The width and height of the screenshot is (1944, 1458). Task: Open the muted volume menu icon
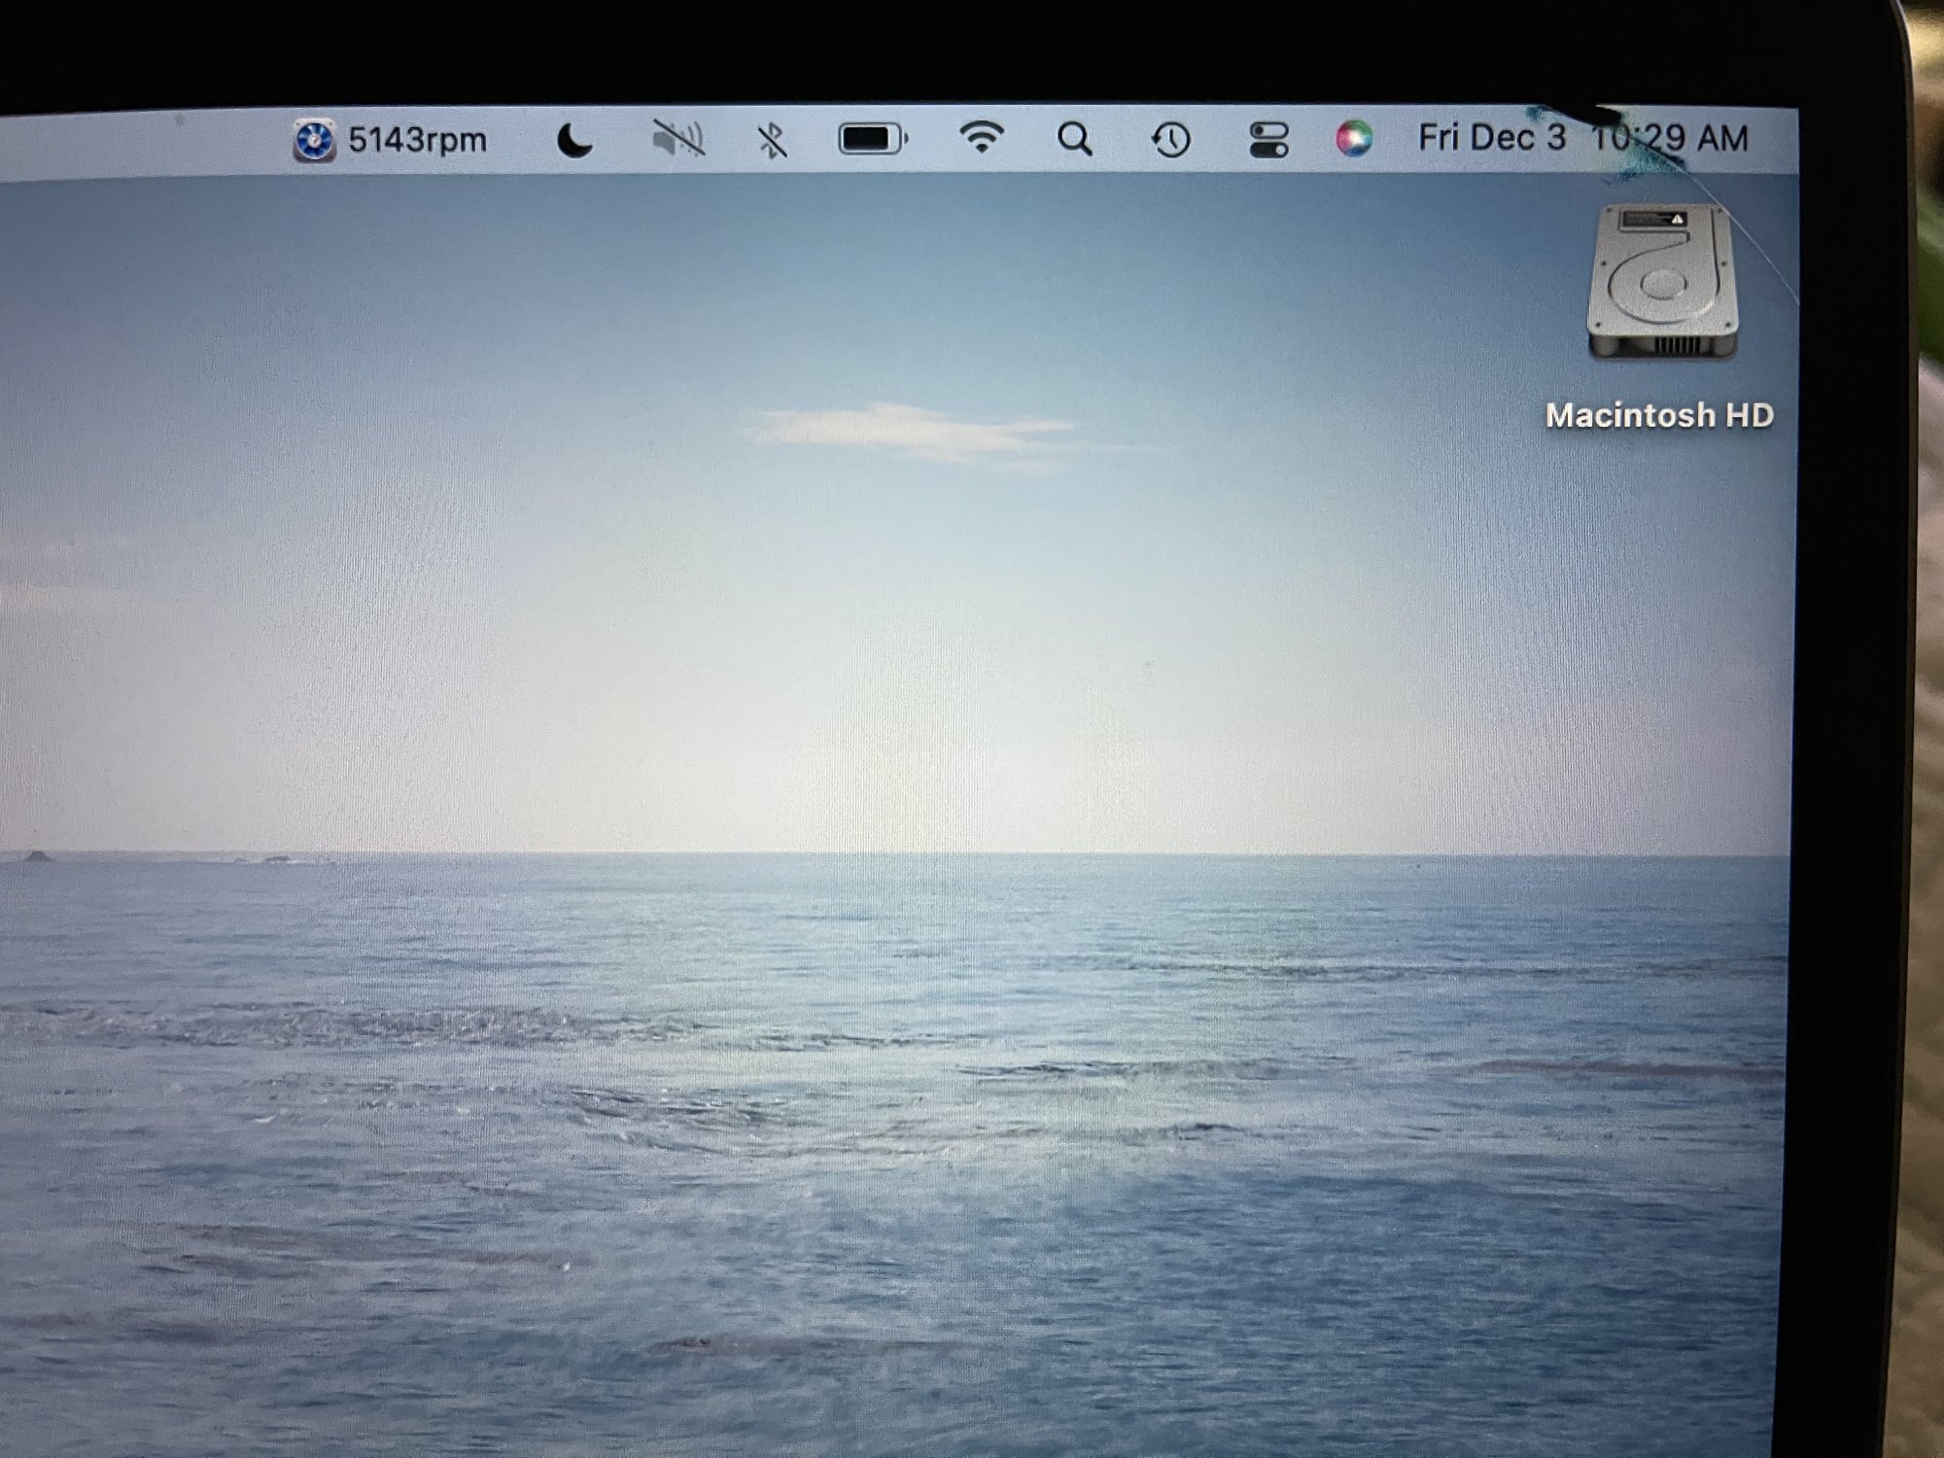tap(677, 139)
